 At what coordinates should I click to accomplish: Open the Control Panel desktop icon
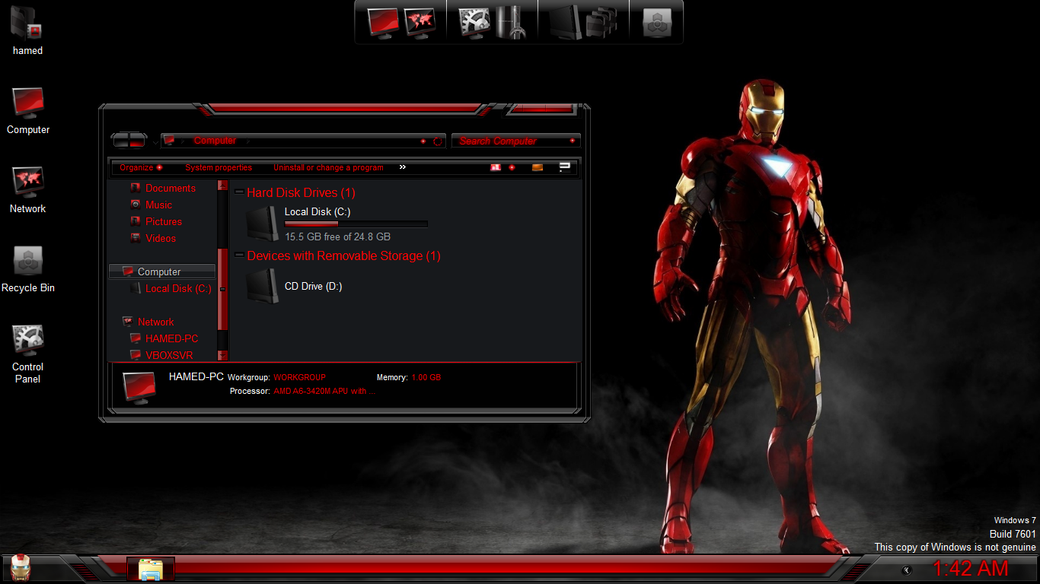pyautogui.click(x=27, y=354)
